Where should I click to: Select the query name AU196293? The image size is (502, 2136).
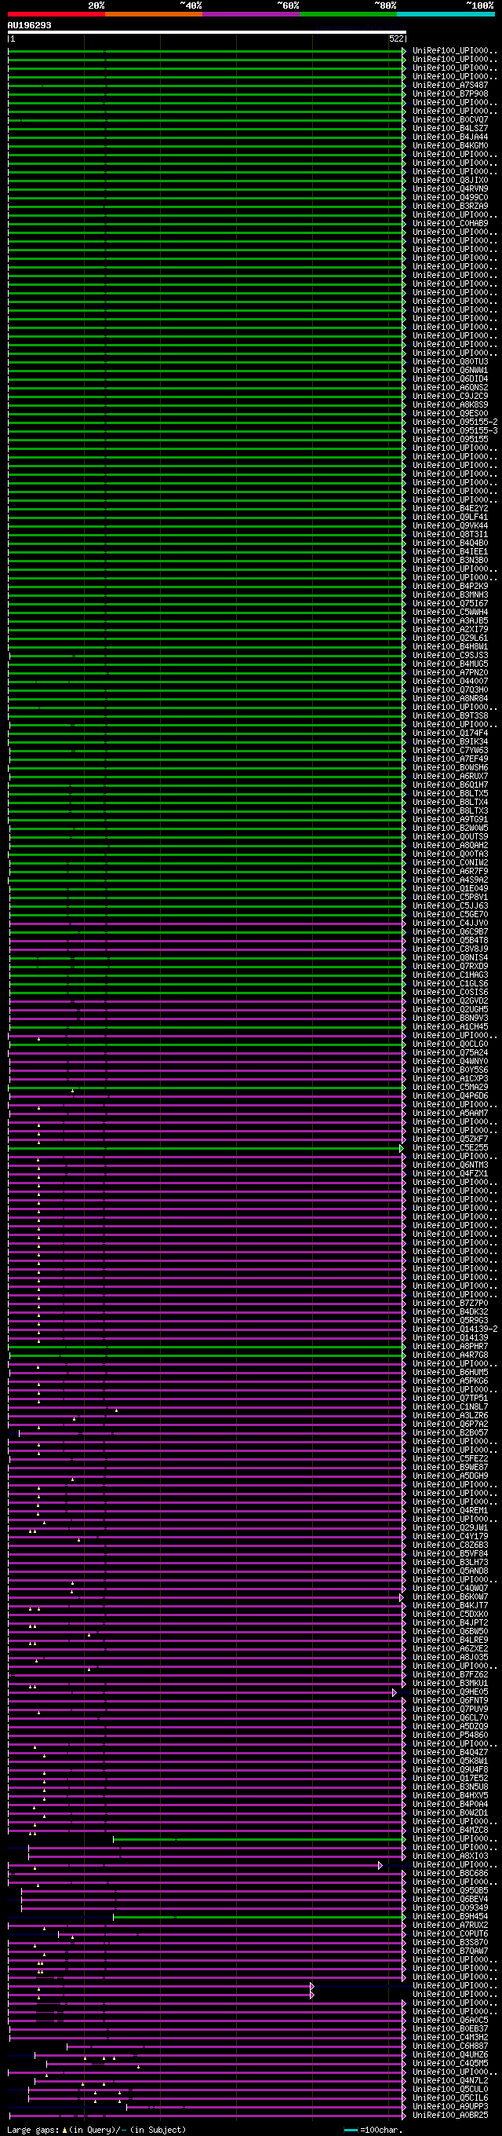point(29,26)
